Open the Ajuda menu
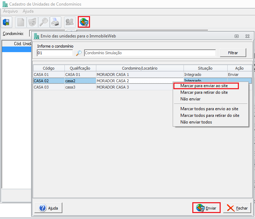The height and width of the screenshot is (219, 255). click(28, 11)
